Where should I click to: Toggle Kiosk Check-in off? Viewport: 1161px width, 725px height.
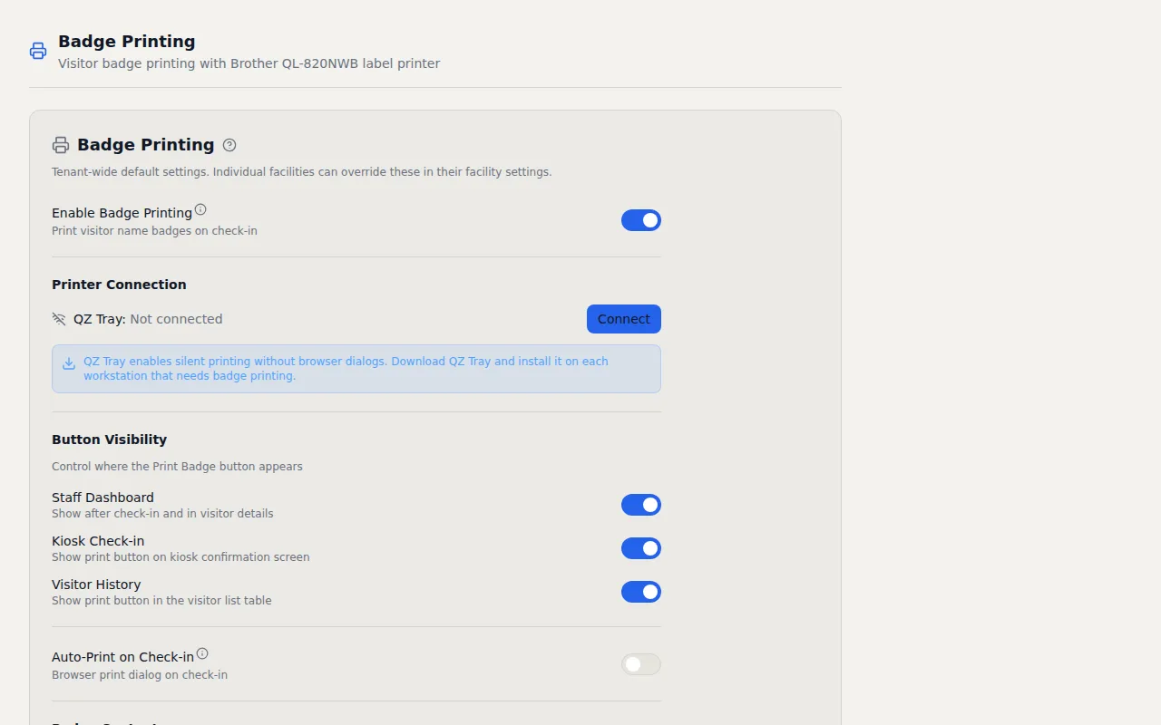click(x=640, y=548)
